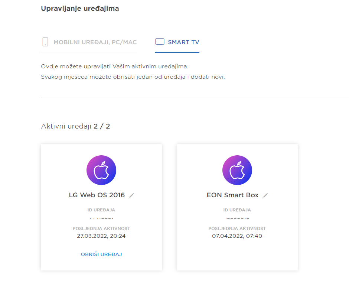The width and height of the screenshot is (349, 282).
Task: Click the 27.03.2022, 20:24 last activity date
Action: coord(101,236)
